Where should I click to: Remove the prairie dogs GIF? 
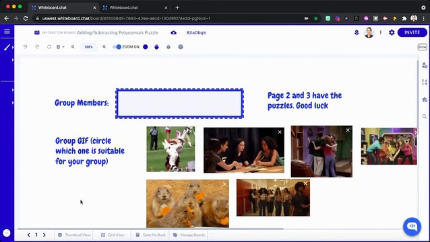point(224,184)
